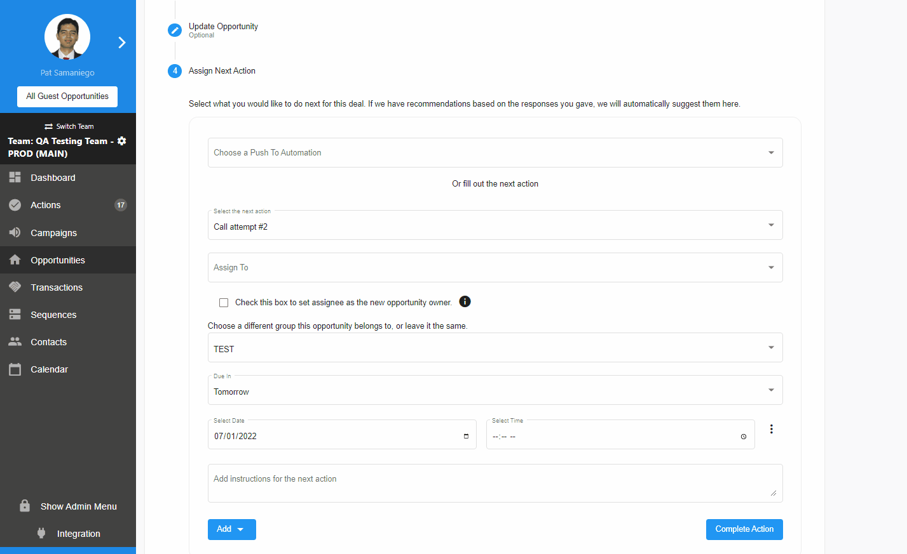Click the All Guest Opportunities button
Viewport: 907px width, 554px height.
67,96
